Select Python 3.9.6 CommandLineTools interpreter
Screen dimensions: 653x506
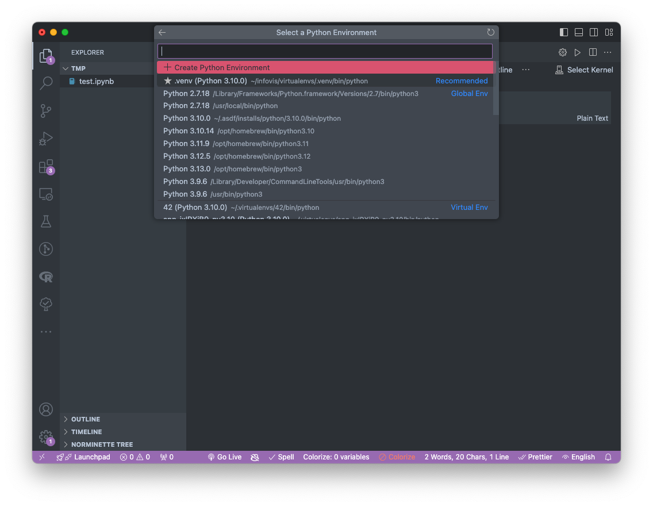tap(325, 182)
